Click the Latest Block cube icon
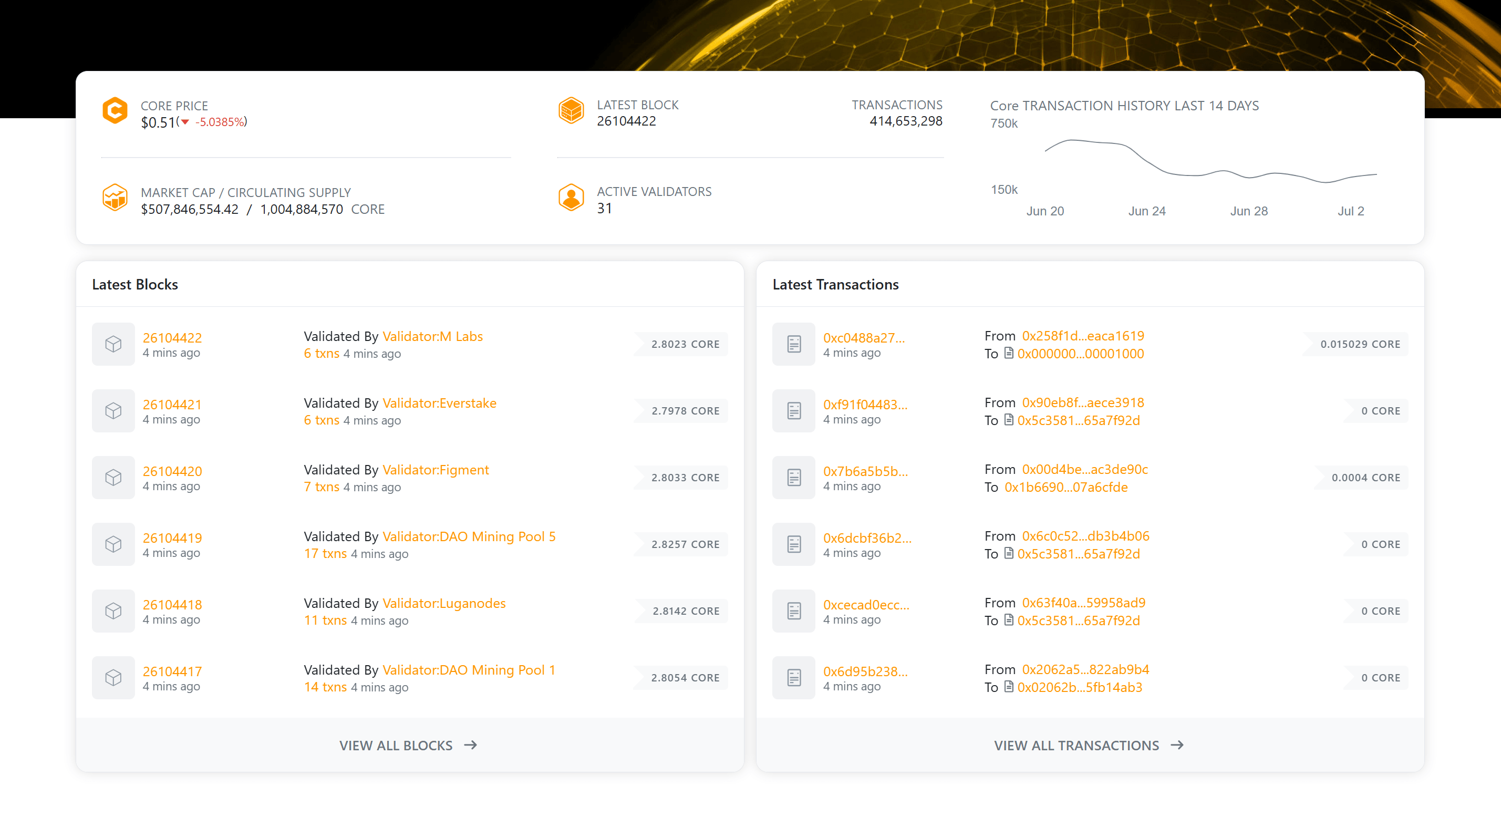 tap(571, 110)
